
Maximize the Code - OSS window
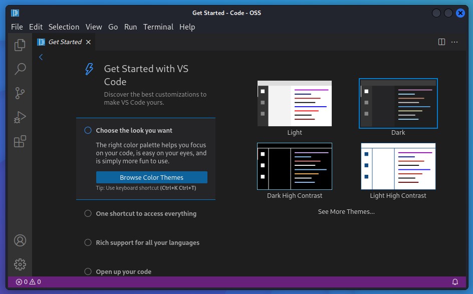pyautogui.click(x=448, y=13)
